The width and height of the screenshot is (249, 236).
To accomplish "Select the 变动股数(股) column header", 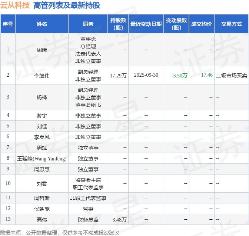I will (x=176, y=24).
